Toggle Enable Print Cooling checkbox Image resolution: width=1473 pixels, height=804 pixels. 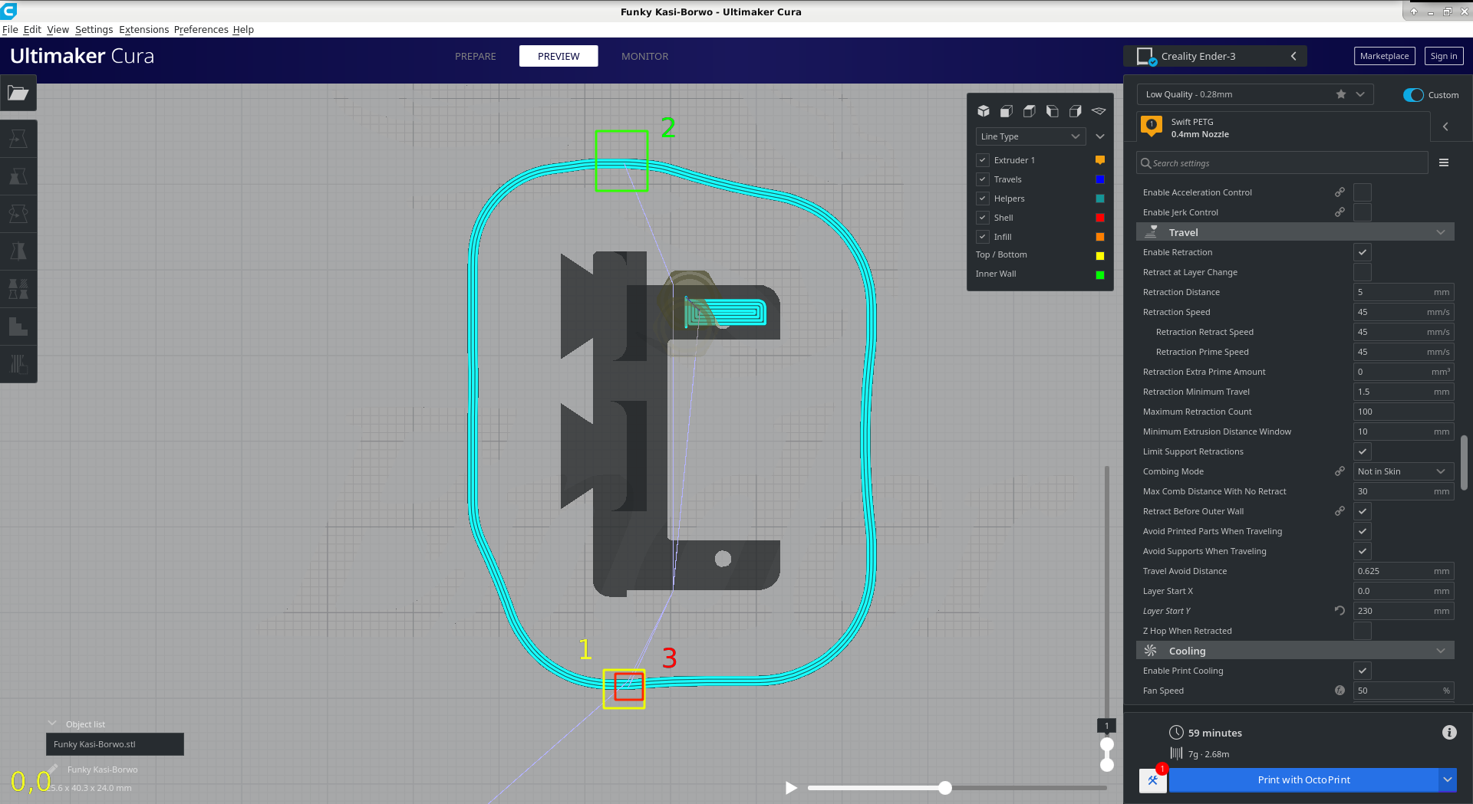[1363, 671]
